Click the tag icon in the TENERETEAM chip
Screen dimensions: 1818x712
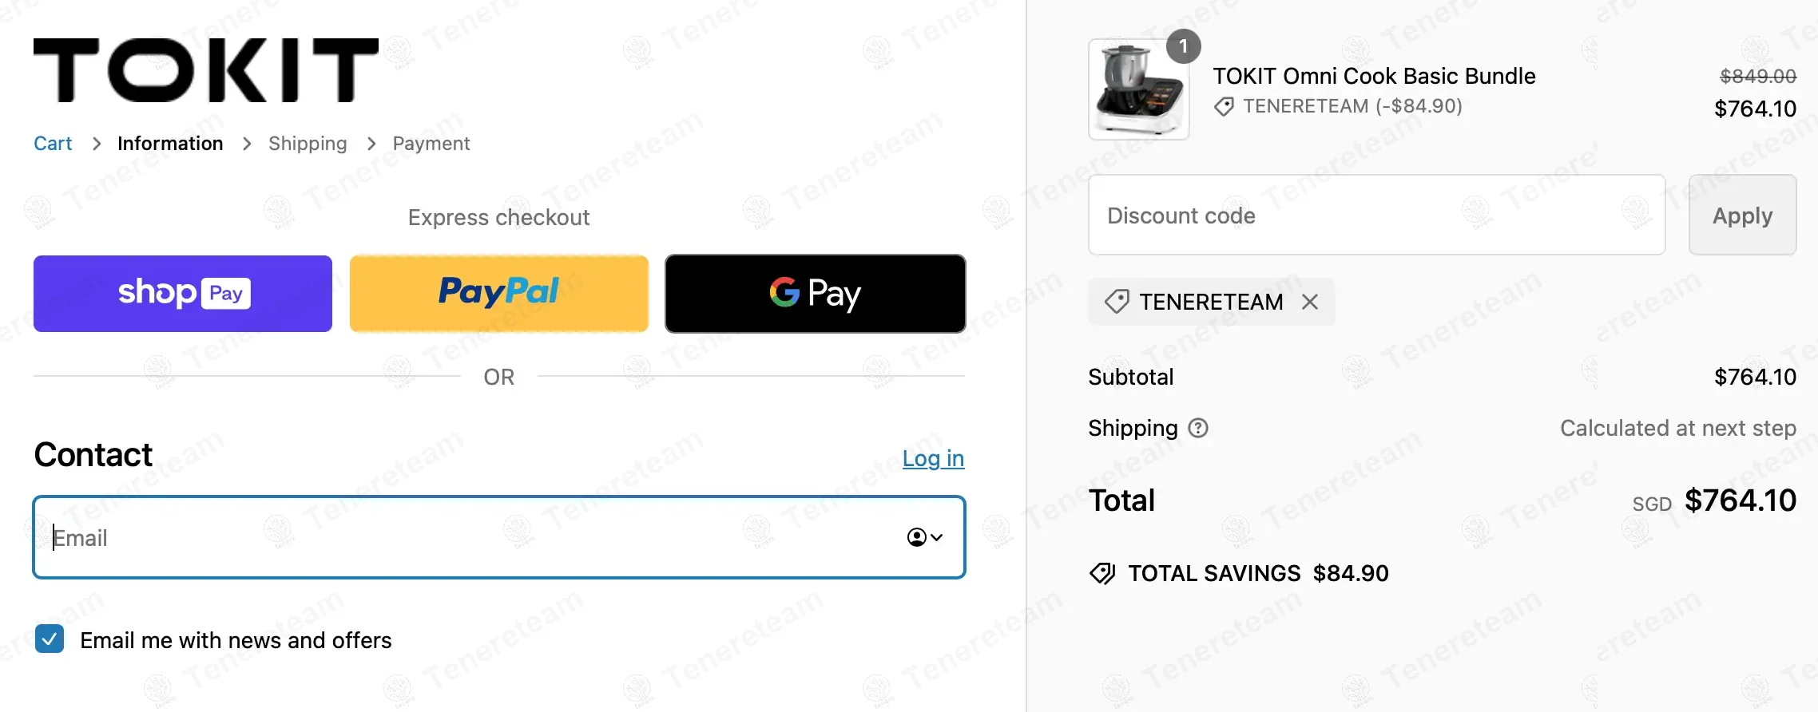click(x=1117, y=302)
